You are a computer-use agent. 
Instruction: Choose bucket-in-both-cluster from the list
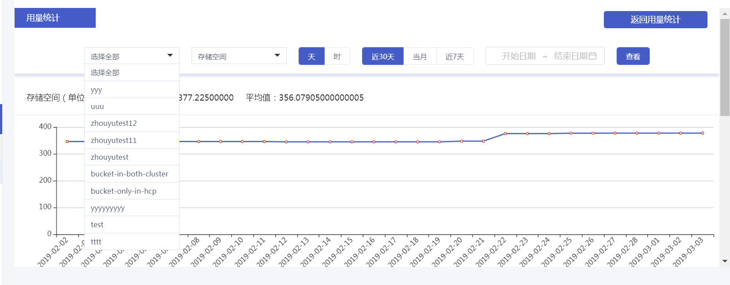tap(132, 174)
